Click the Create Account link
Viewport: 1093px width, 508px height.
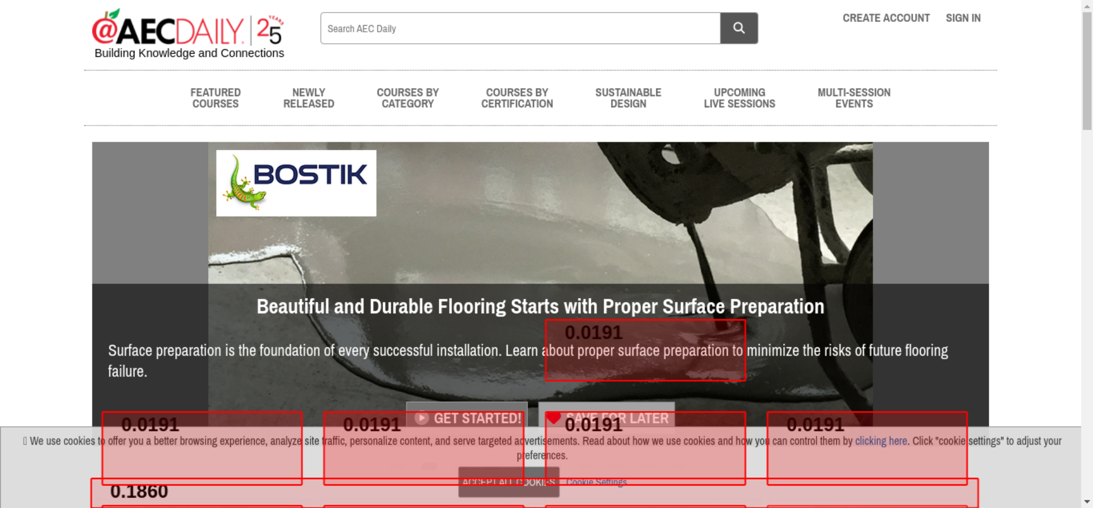886,18
